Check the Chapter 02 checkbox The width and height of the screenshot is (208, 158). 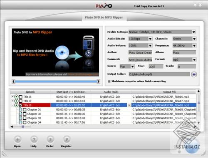pyautogui.click(x=25, y=114)
